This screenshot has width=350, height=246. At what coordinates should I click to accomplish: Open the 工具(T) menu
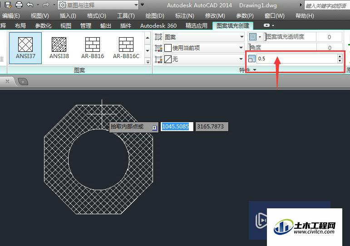tap(126, 16)
